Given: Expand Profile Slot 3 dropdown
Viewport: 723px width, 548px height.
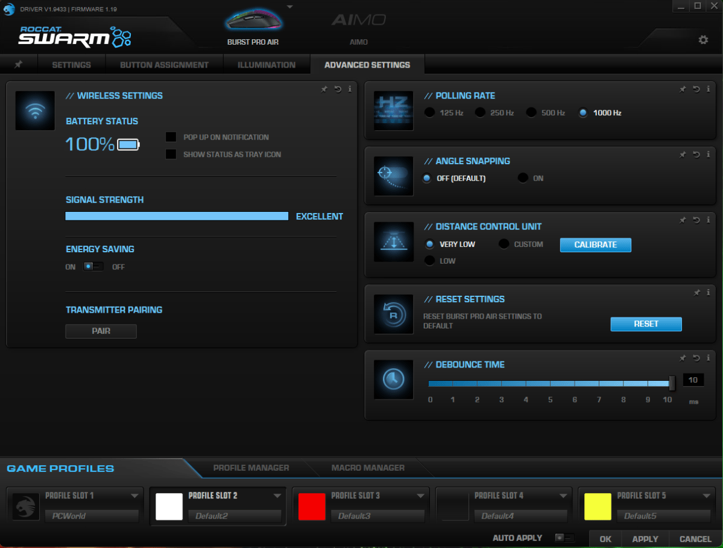Looking at the screenshot, I should [x=420, y=496].
